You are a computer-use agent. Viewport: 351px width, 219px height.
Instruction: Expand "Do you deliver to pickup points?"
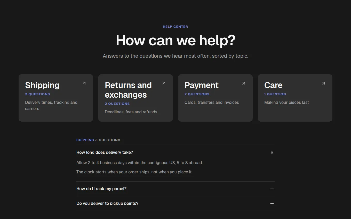pyautogui.click(x=176, y=204)
